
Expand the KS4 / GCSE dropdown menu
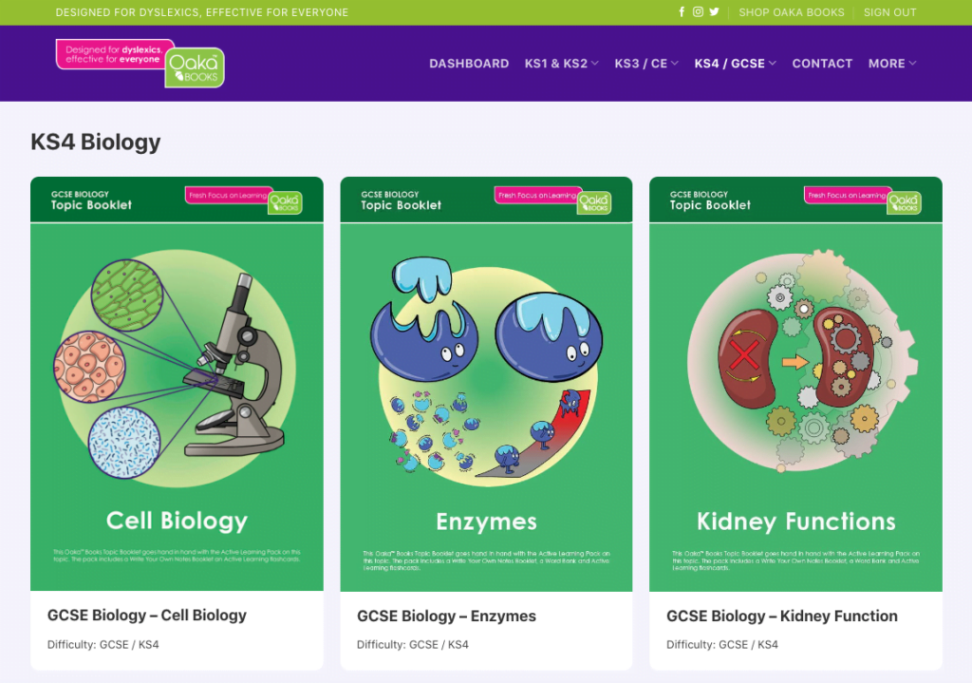coord(735,64)
